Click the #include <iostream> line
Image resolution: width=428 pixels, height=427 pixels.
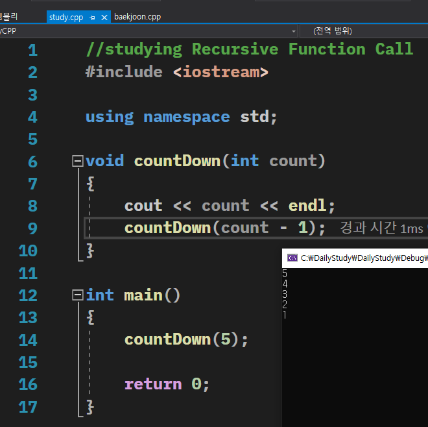click(177, 72)
